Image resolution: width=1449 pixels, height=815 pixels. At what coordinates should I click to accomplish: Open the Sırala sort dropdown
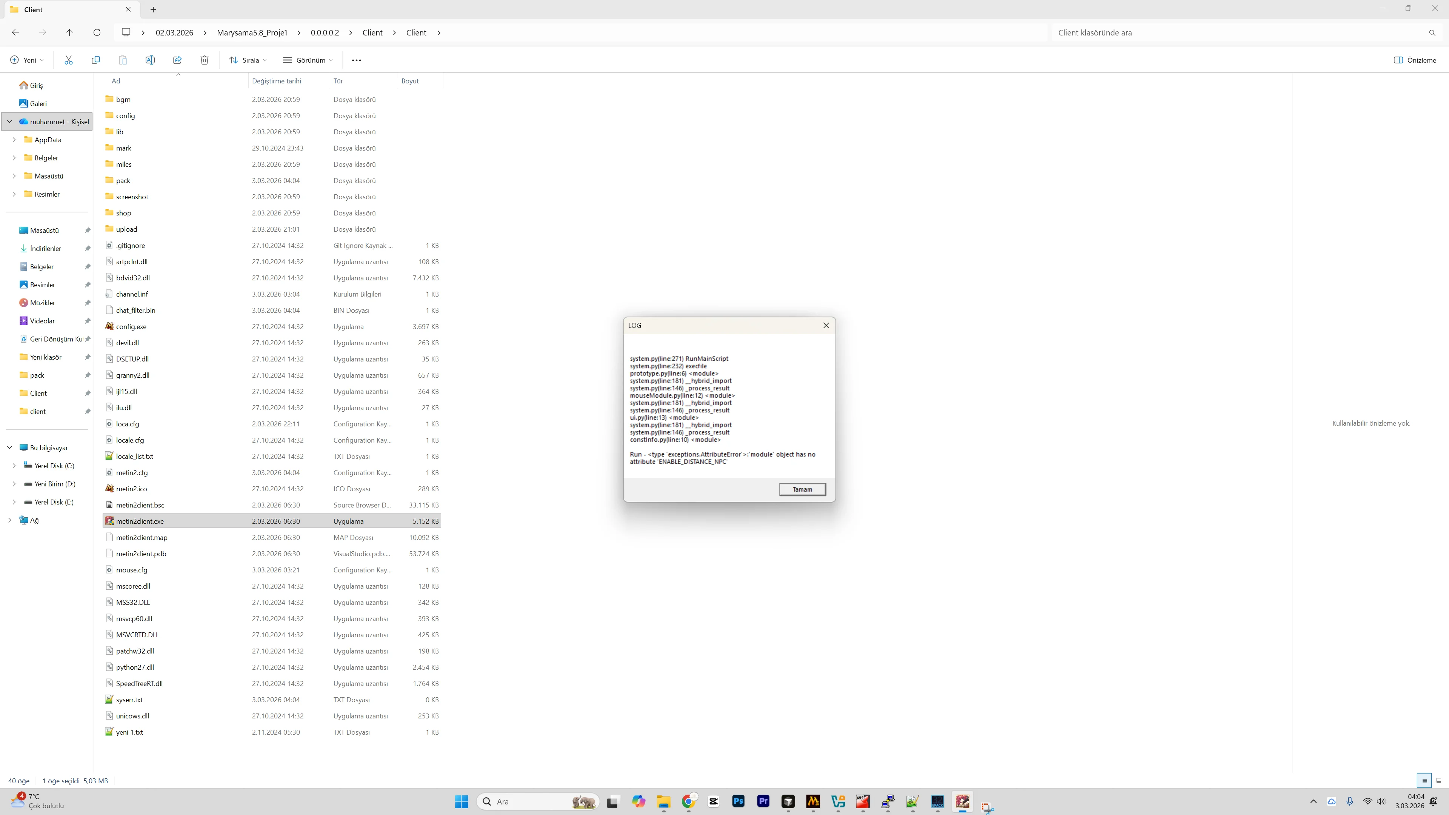248,60
